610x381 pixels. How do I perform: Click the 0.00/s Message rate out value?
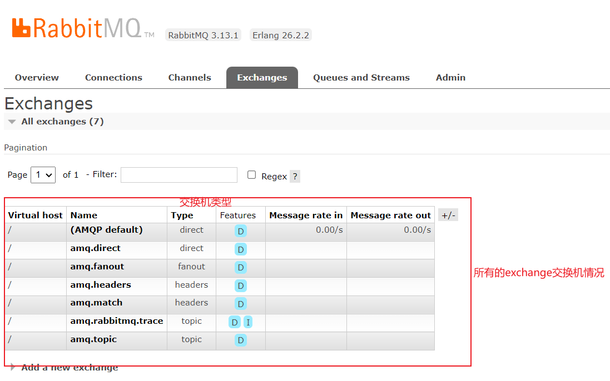pos(418,229)
